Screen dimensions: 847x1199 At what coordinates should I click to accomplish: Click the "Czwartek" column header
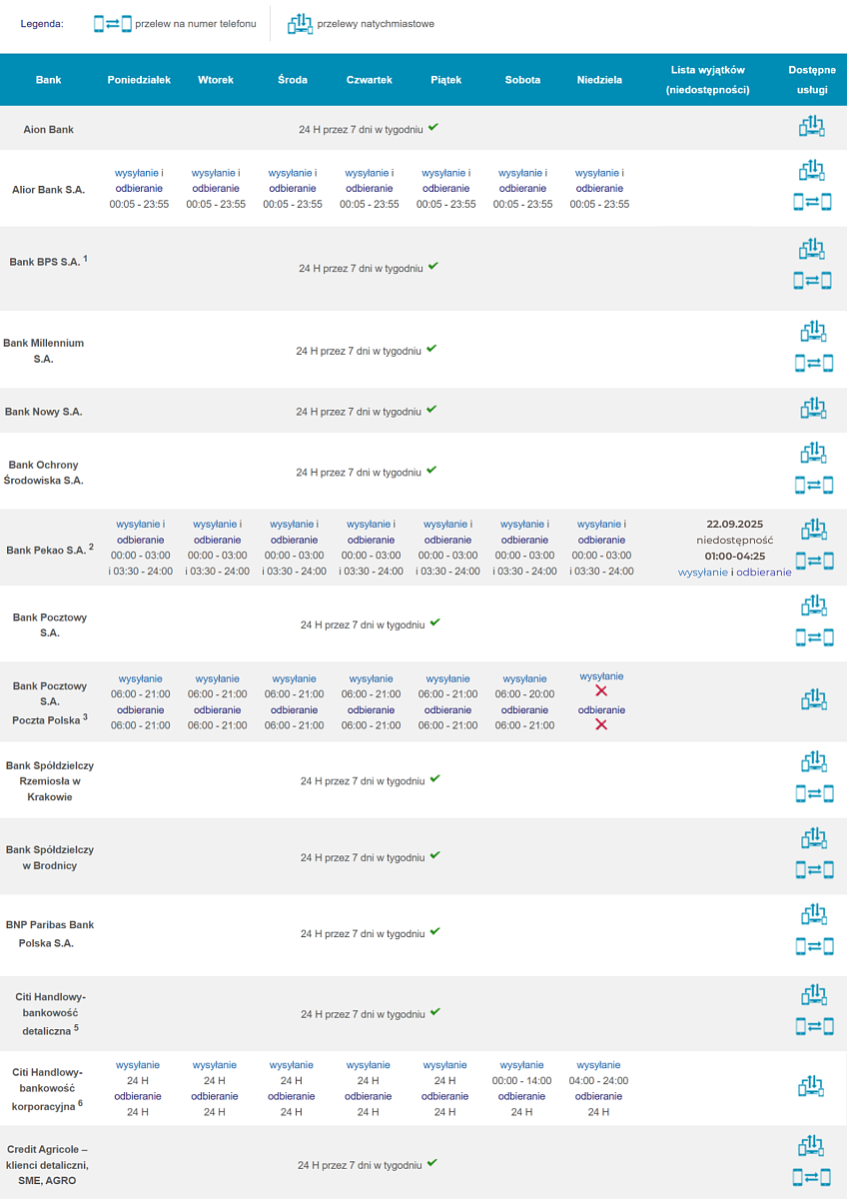tap(370, 80)
